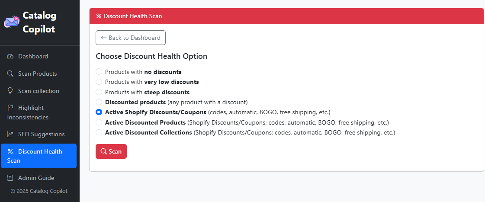This screenshot has width=485, height=202.
Task: Click the Scan collection lightbulb icon
Action: [x=10, y=91]
